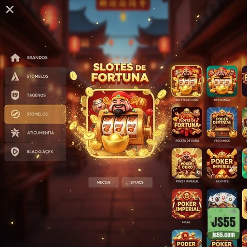Open the ATICUMENTIA menu entry

pyautogui.click(x=35, y=133)
